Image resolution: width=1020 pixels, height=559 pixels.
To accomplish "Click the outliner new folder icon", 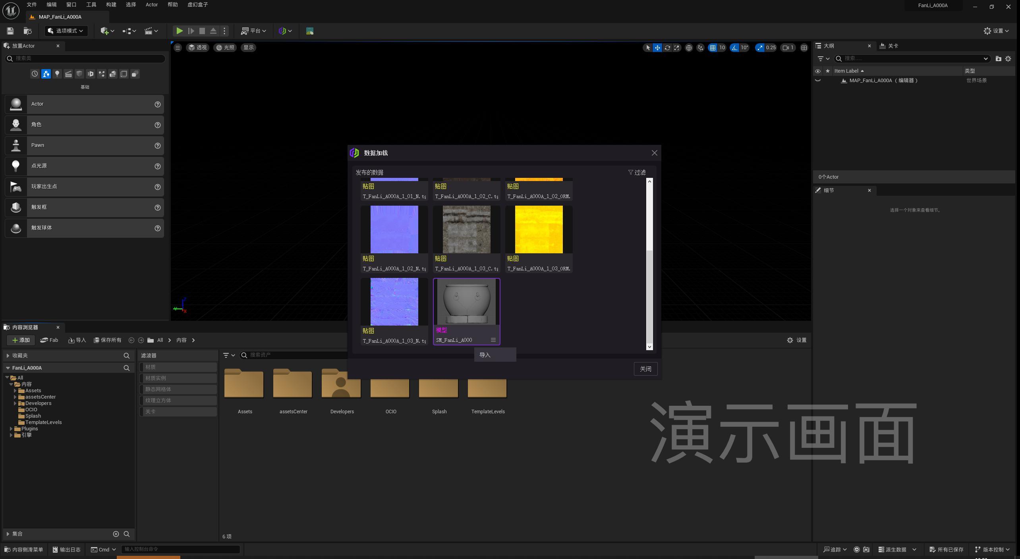I will (x=998, y=59).
